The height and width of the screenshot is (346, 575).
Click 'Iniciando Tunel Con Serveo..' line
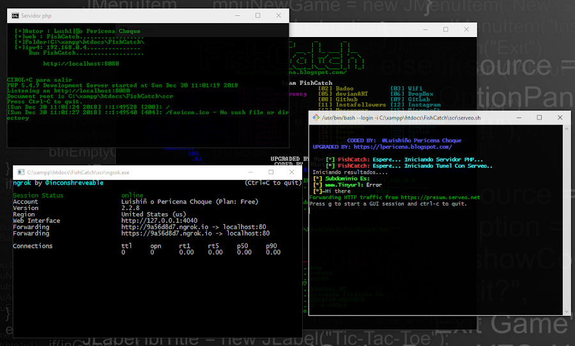pyautogui.click(x=410, y=166)
